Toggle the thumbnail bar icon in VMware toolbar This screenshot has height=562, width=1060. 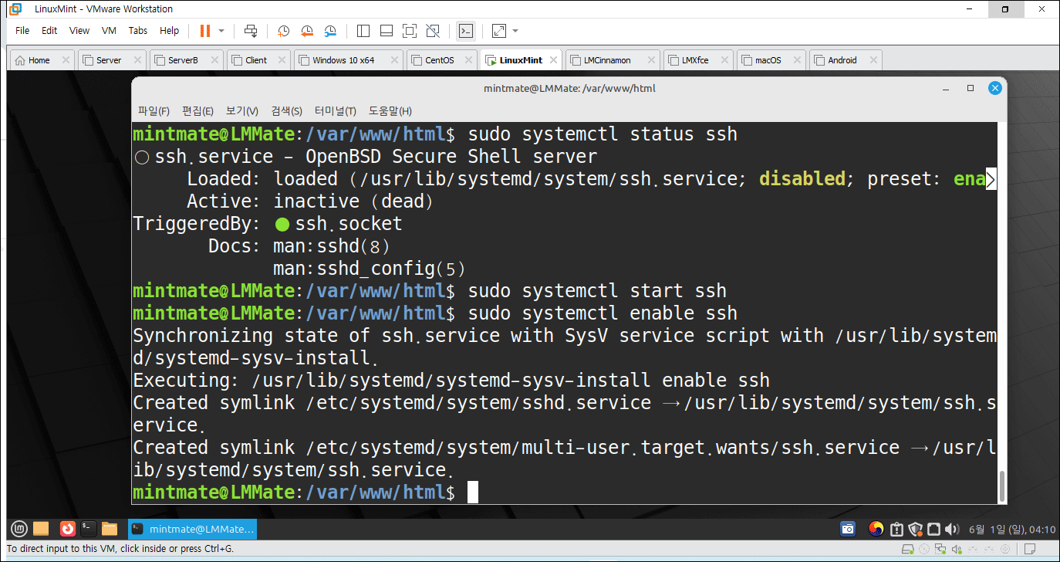(387, 31)
